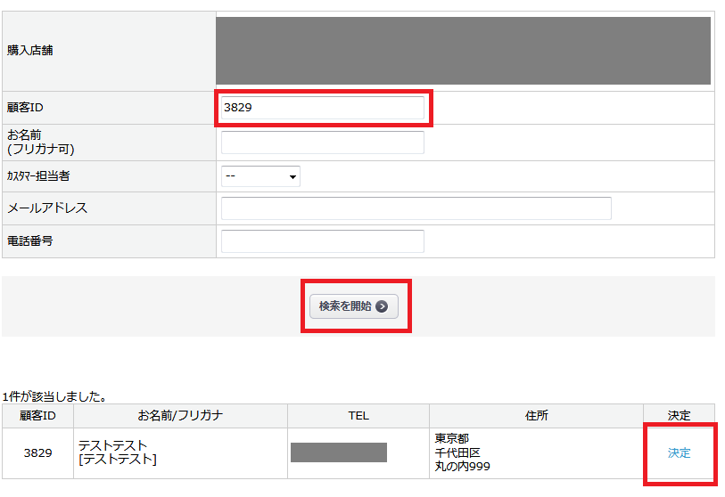Click the お名前 (フリガナ可) text field
Viewport: 725px width, 497px height.
click(x=322, y=143)
